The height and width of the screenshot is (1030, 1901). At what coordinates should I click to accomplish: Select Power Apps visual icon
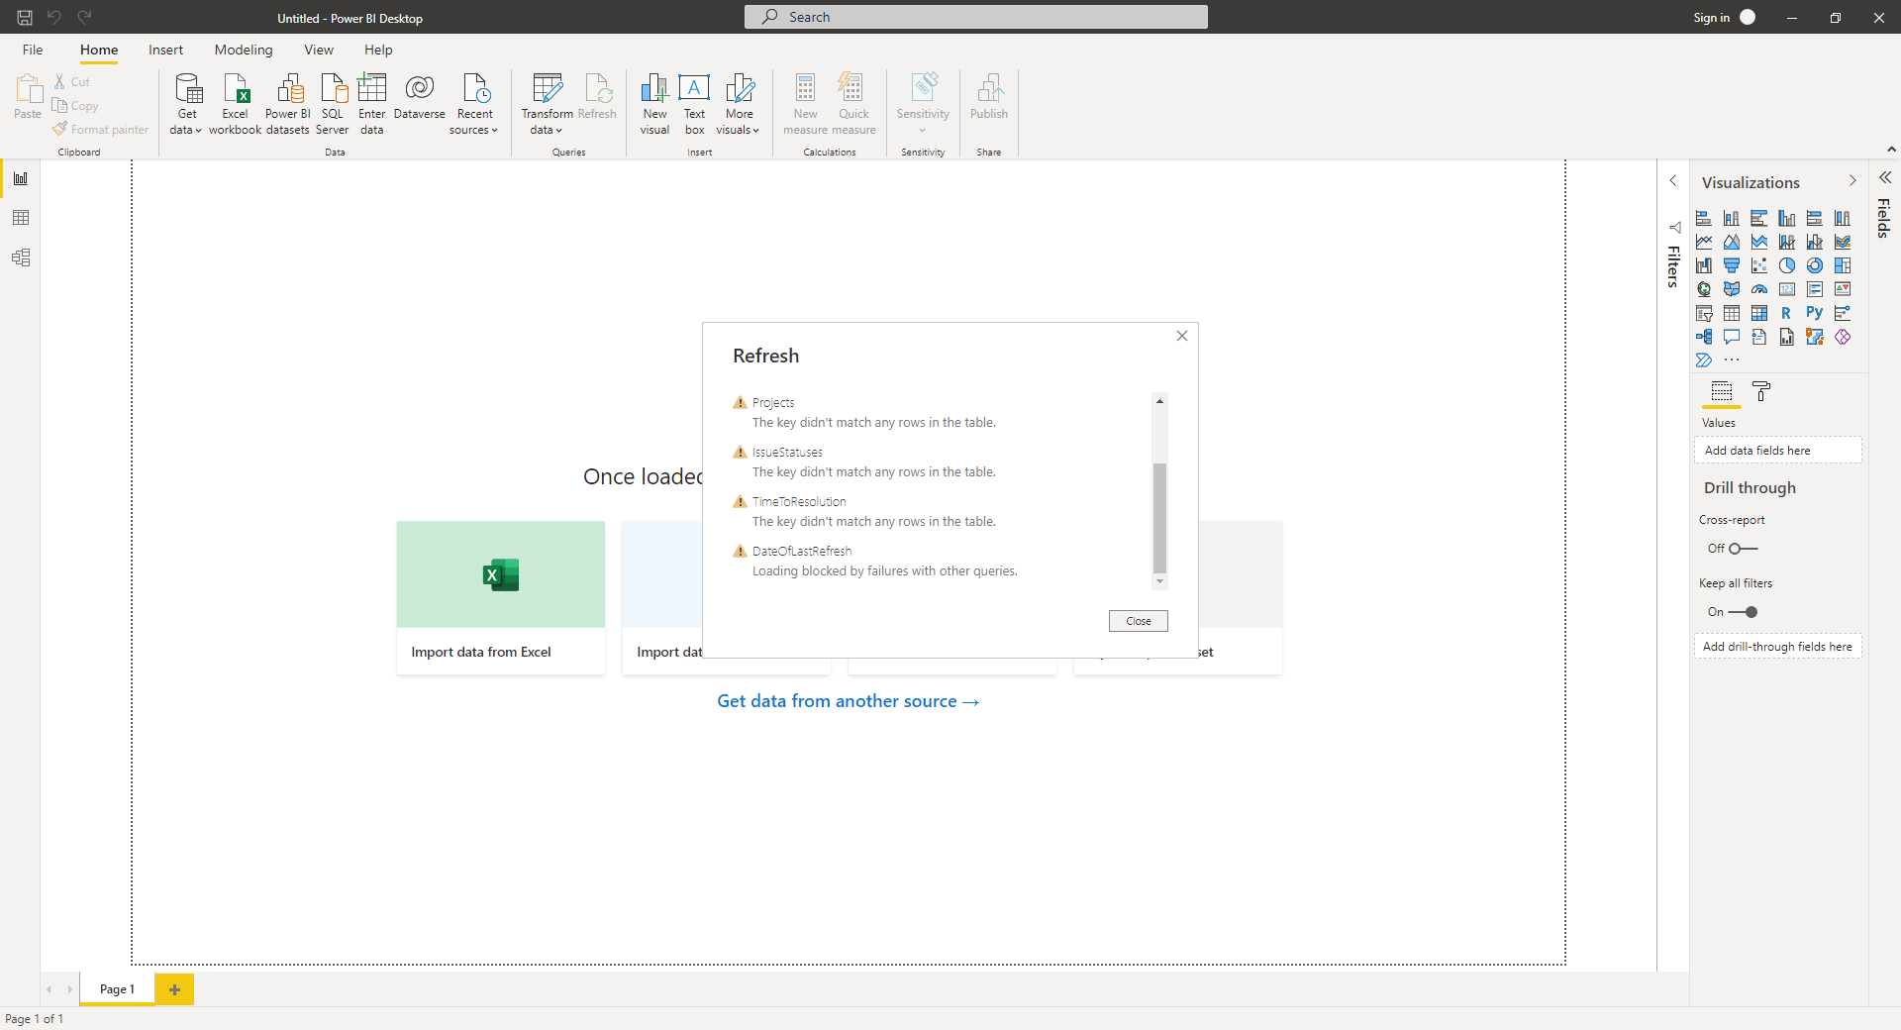click(x=1843, y=337)
